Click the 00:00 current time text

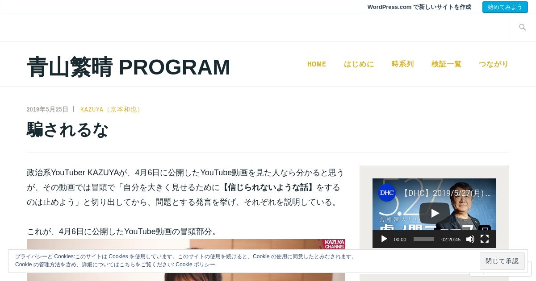[x=400, y=240]
